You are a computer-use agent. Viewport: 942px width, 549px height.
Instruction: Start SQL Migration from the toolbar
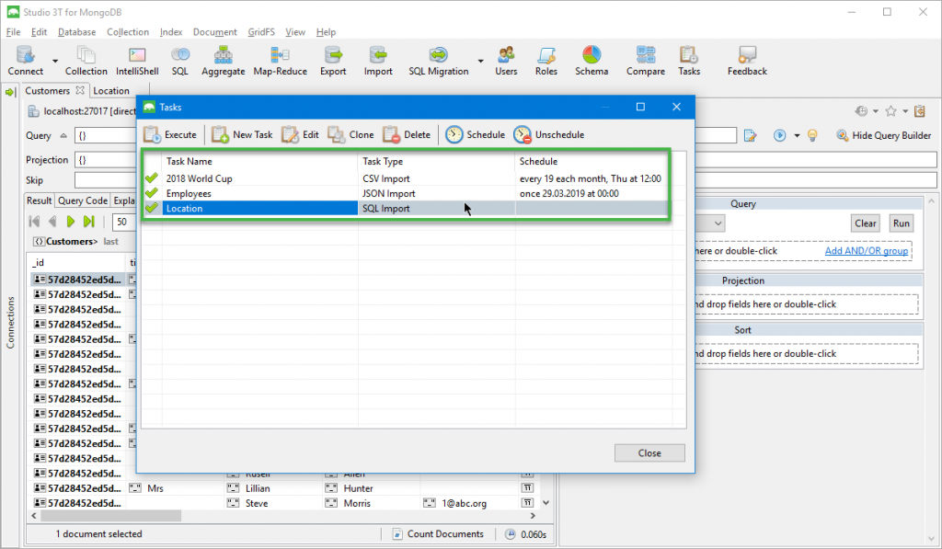pos(439,61)
